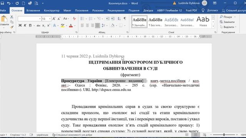This screenshot has height=138, width=246.
Task: Increase paragraph indent
Action: point(113,19)
